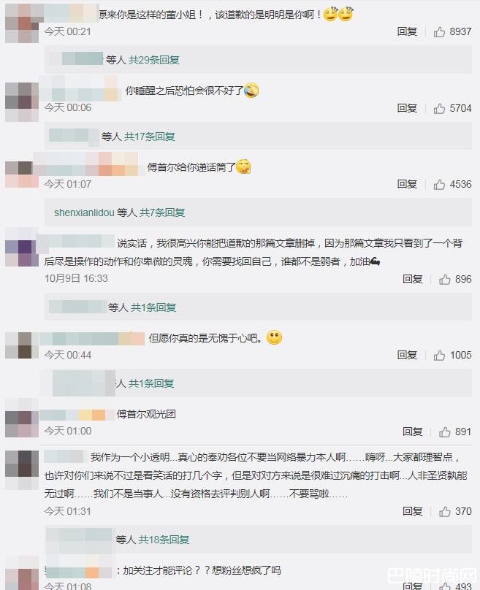Reply to the 傅首尔观光团 comment
The image size is (480, 590).
[412, 432]
